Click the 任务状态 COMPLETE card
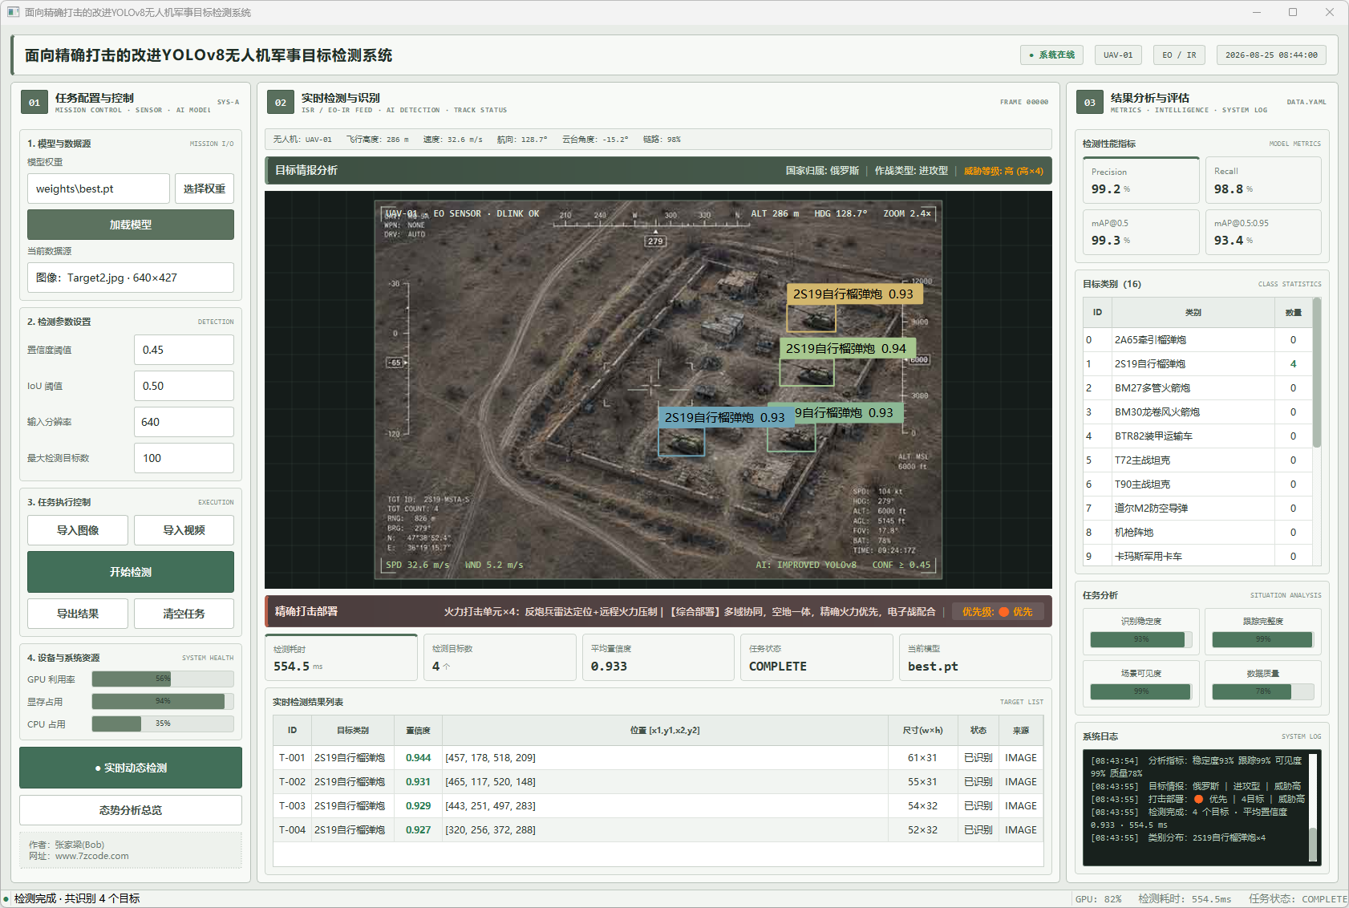Viewport: 1349px width, 908px height. 816,658
